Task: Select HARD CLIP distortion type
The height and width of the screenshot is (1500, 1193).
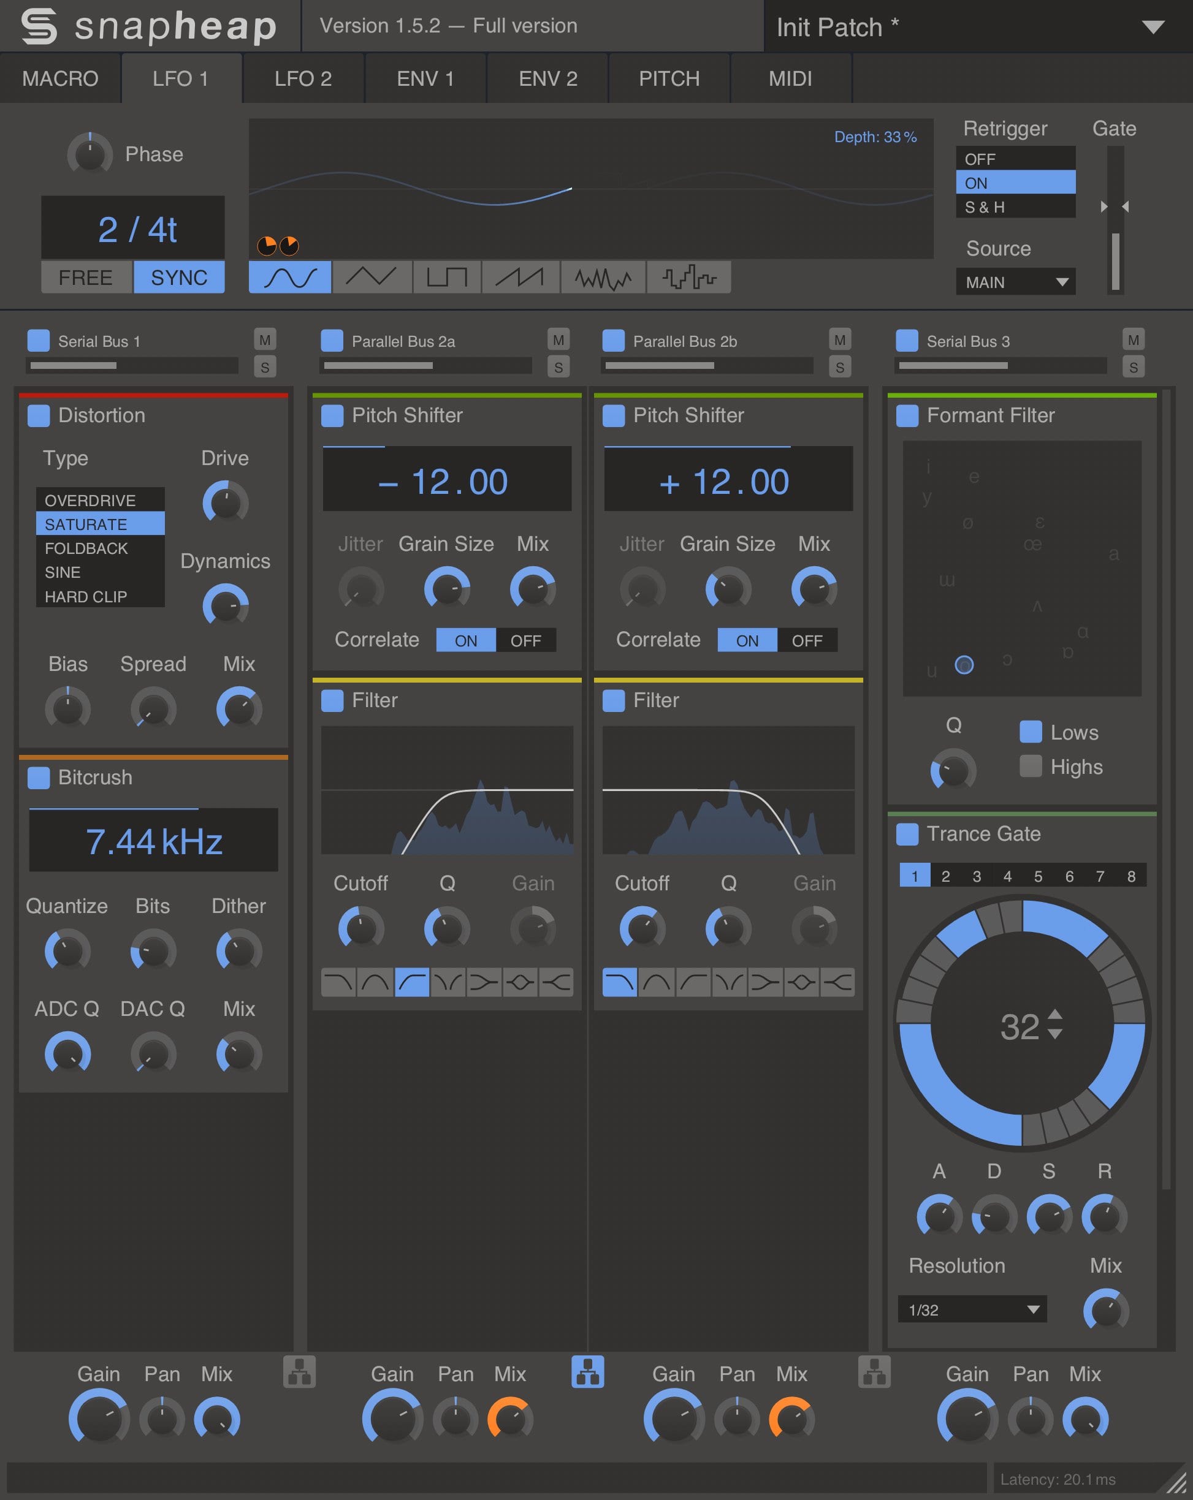Action: (99, 596)
